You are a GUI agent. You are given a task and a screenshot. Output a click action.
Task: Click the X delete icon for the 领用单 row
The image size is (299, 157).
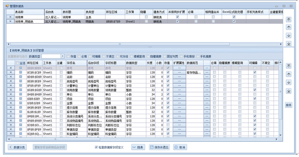coord(10,17)
